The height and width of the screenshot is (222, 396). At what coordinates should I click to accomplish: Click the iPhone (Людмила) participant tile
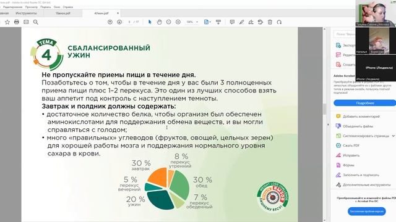coord(376,68)
